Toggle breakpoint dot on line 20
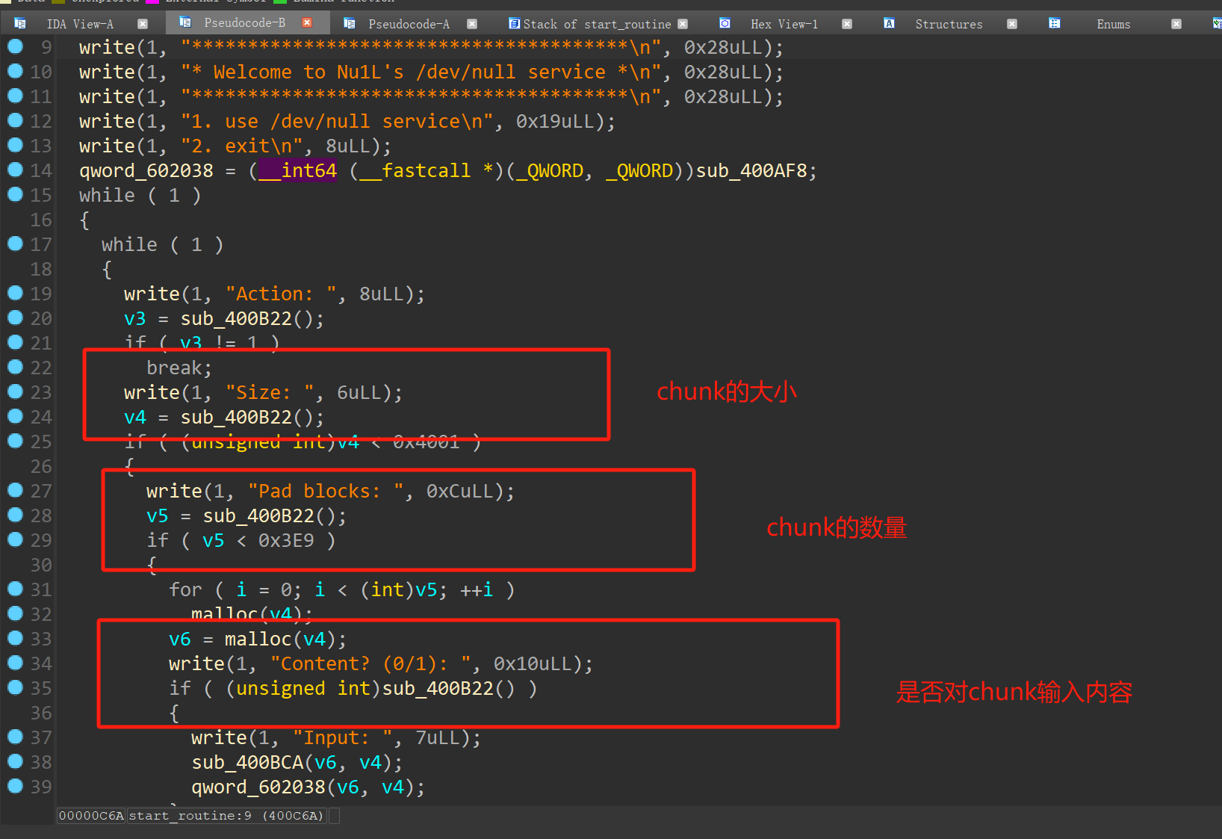Screen dimensions: 1222x839 point(15,318)
